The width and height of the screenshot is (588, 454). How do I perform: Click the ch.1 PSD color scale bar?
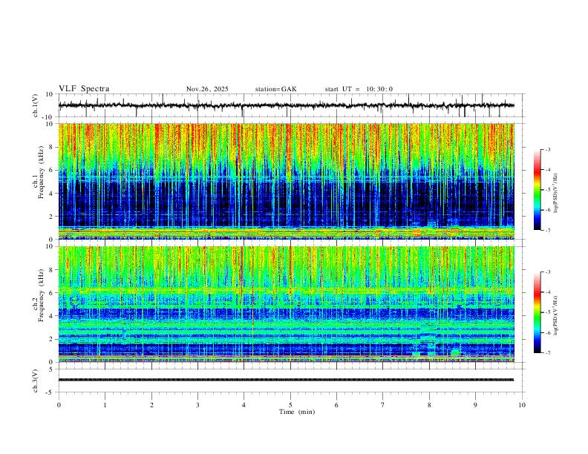(538, 190)
